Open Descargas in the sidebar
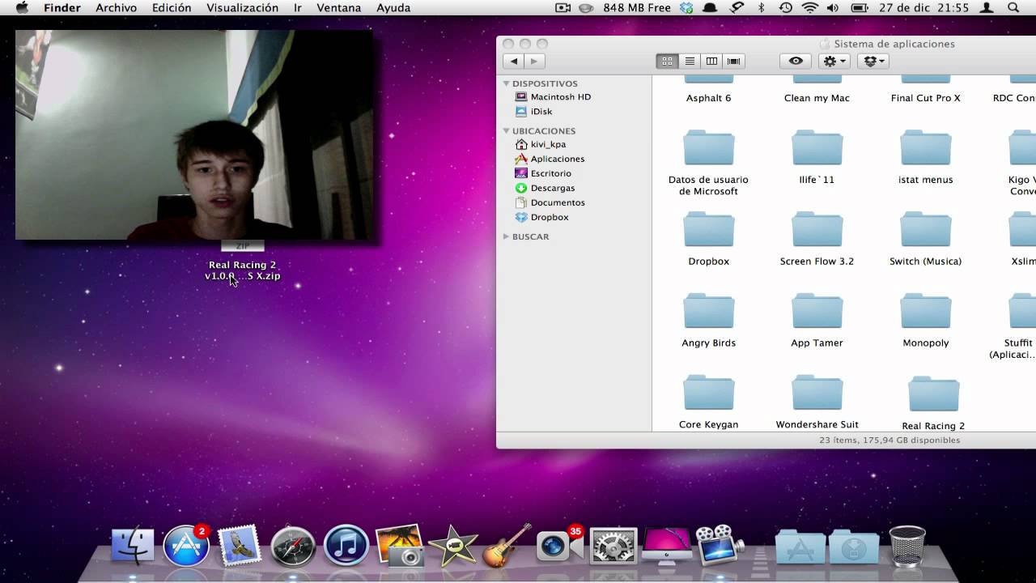1036x583 pixels. [553, 188]
